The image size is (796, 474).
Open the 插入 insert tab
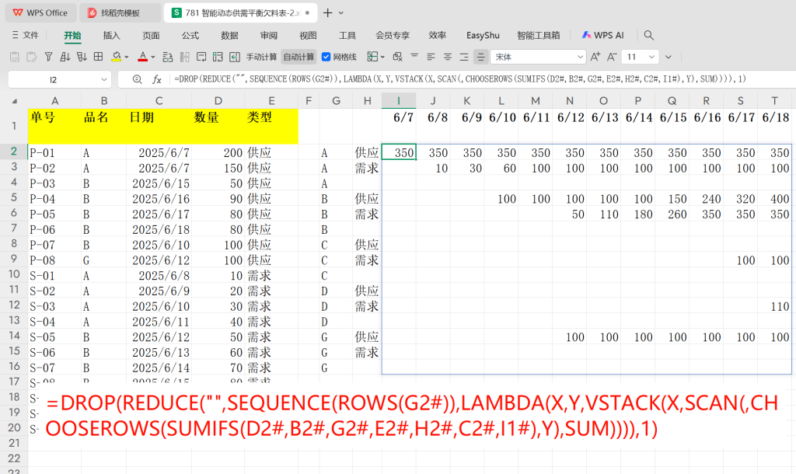point(112,35)
